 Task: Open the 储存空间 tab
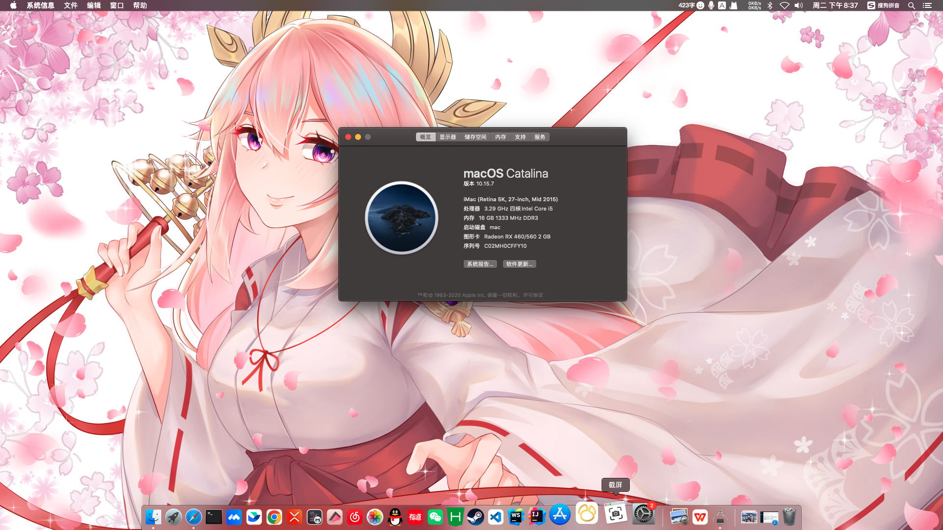tap(475, 137)
